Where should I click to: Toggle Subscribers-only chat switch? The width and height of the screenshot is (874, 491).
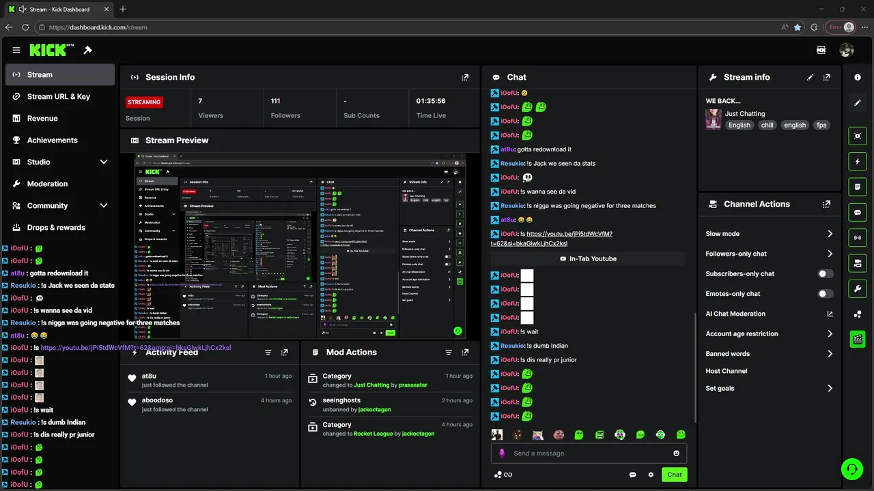coord(826,273)
